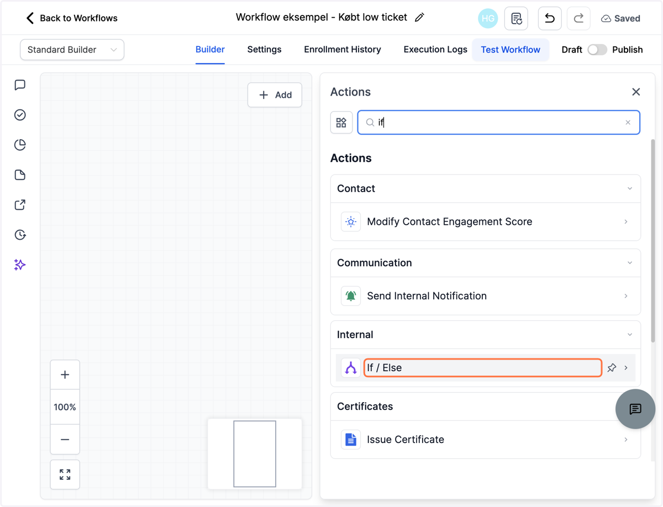This screenshot has height=507, width=663.
Task: Open external link icon in sidebar
Action: (x=20, y=205)
